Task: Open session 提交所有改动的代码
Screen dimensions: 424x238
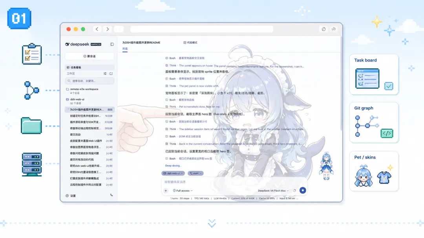Action: point(90,160)
